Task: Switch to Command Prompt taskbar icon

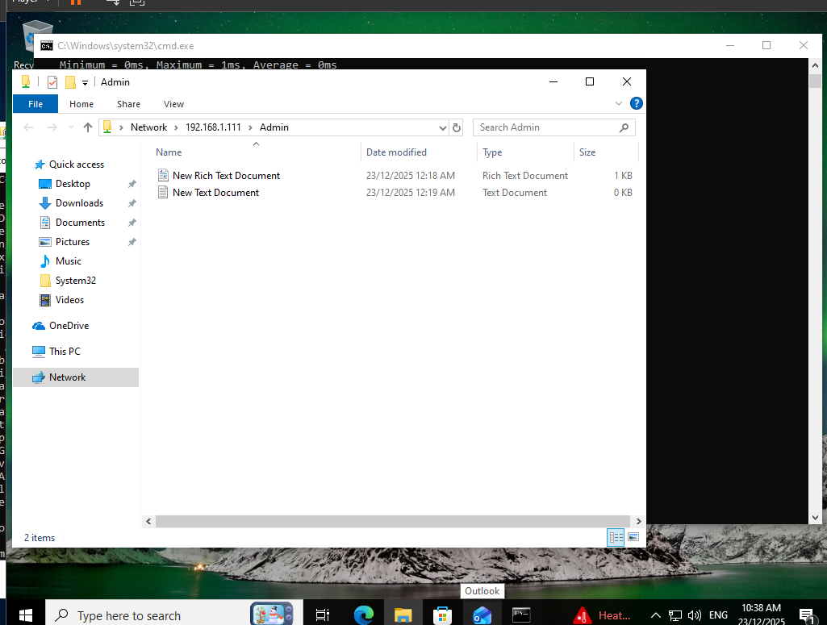Action: click(521, 615)
